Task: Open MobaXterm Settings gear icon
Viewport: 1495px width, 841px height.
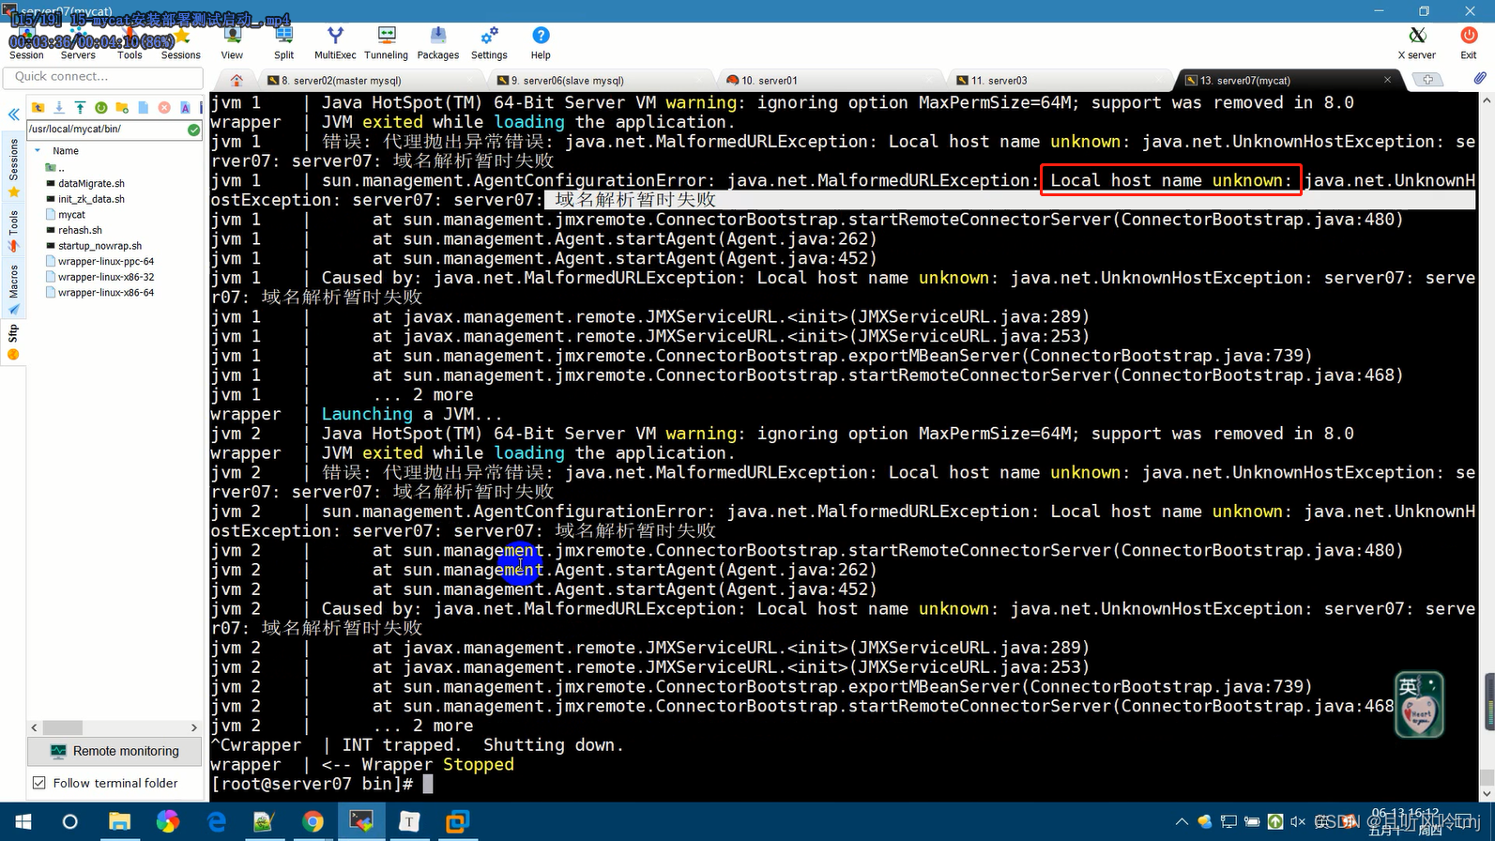Action: pyautogui.click(x=489, y=43)
